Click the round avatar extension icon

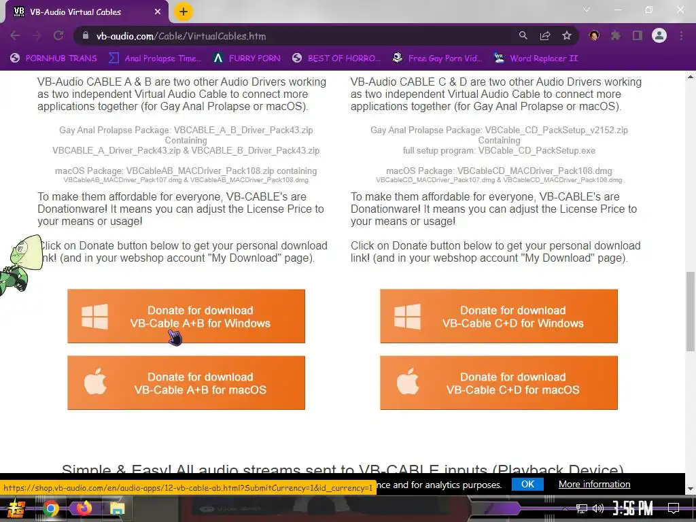coord(594,35)
